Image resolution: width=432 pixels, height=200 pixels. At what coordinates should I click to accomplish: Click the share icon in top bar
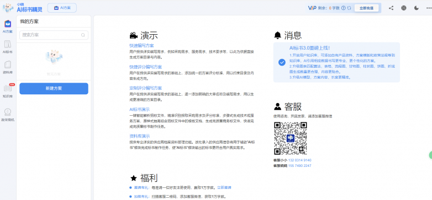[x=391, y=8]
